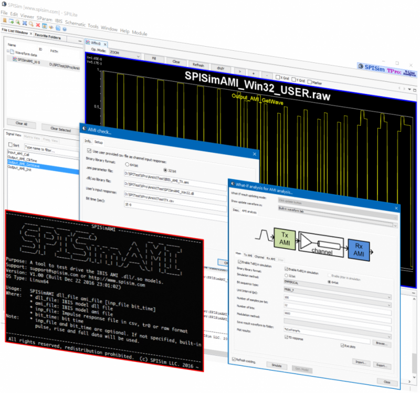The image size is (420, 393).
Task: Uncheck Enable TxEQ in simulation
Action: [x=240, y=261]
